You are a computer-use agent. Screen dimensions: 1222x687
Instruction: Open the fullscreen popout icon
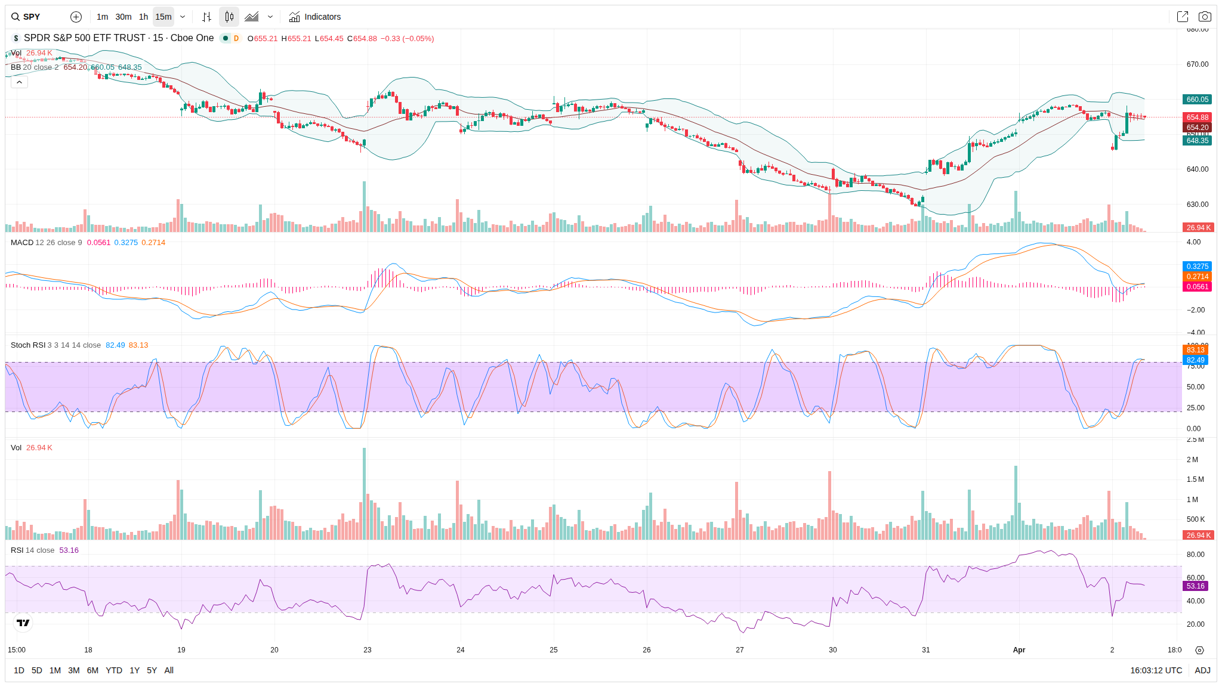click(1182, 17)
